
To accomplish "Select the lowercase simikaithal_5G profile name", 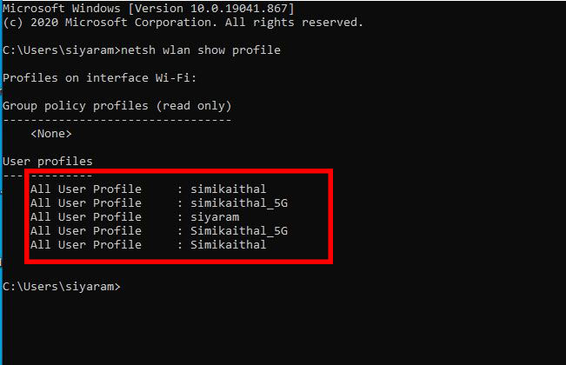I will [x=232, y=203].
